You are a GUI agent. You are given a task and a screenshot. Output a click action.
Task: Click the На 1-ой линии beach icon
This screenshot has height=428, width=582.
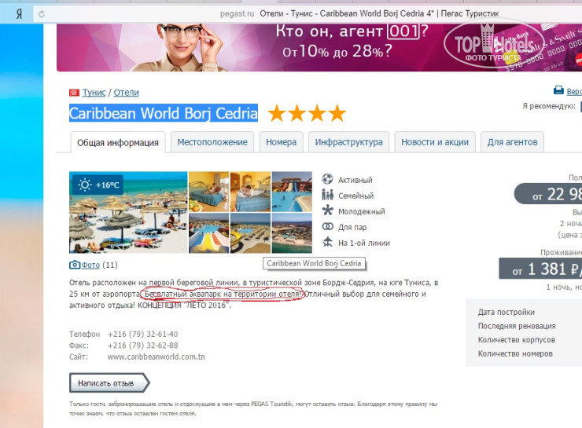[328, 243]
